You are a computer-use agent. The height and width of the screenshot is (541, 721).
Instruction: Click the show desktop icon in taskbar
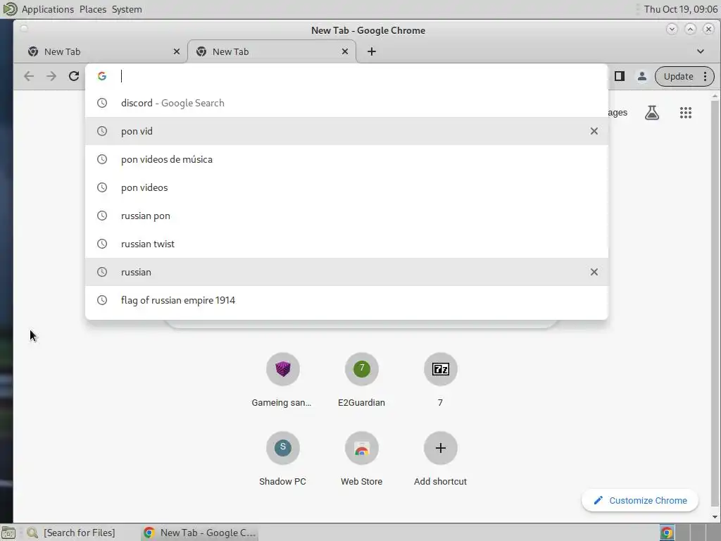point(8,533)
